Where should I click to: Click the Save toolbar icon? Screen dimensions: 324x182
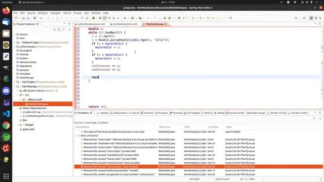24,18
